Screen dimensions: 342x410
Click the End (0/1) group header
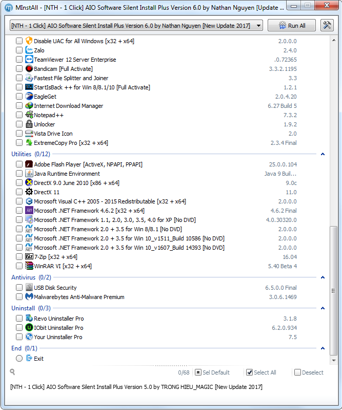(24, 348)
